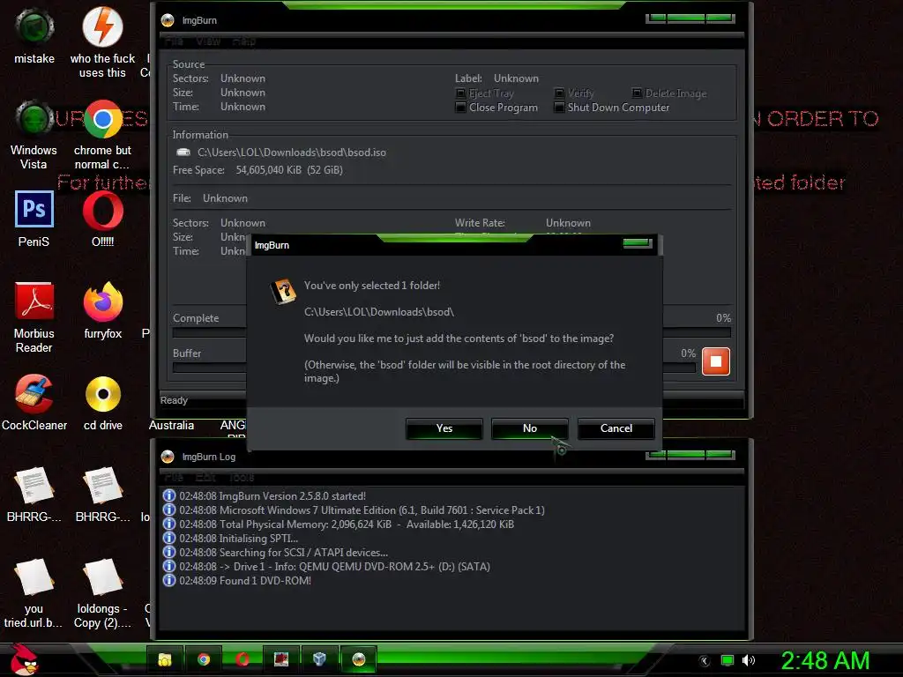Click the Complete progress bar
The height and width of the screenshot is (677, 903).
pos(451,332)
